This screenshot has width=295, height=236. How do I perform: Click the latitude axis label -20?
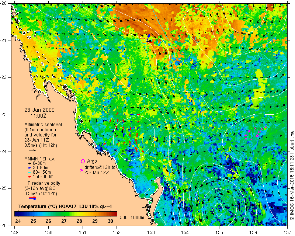coord(4,3)
